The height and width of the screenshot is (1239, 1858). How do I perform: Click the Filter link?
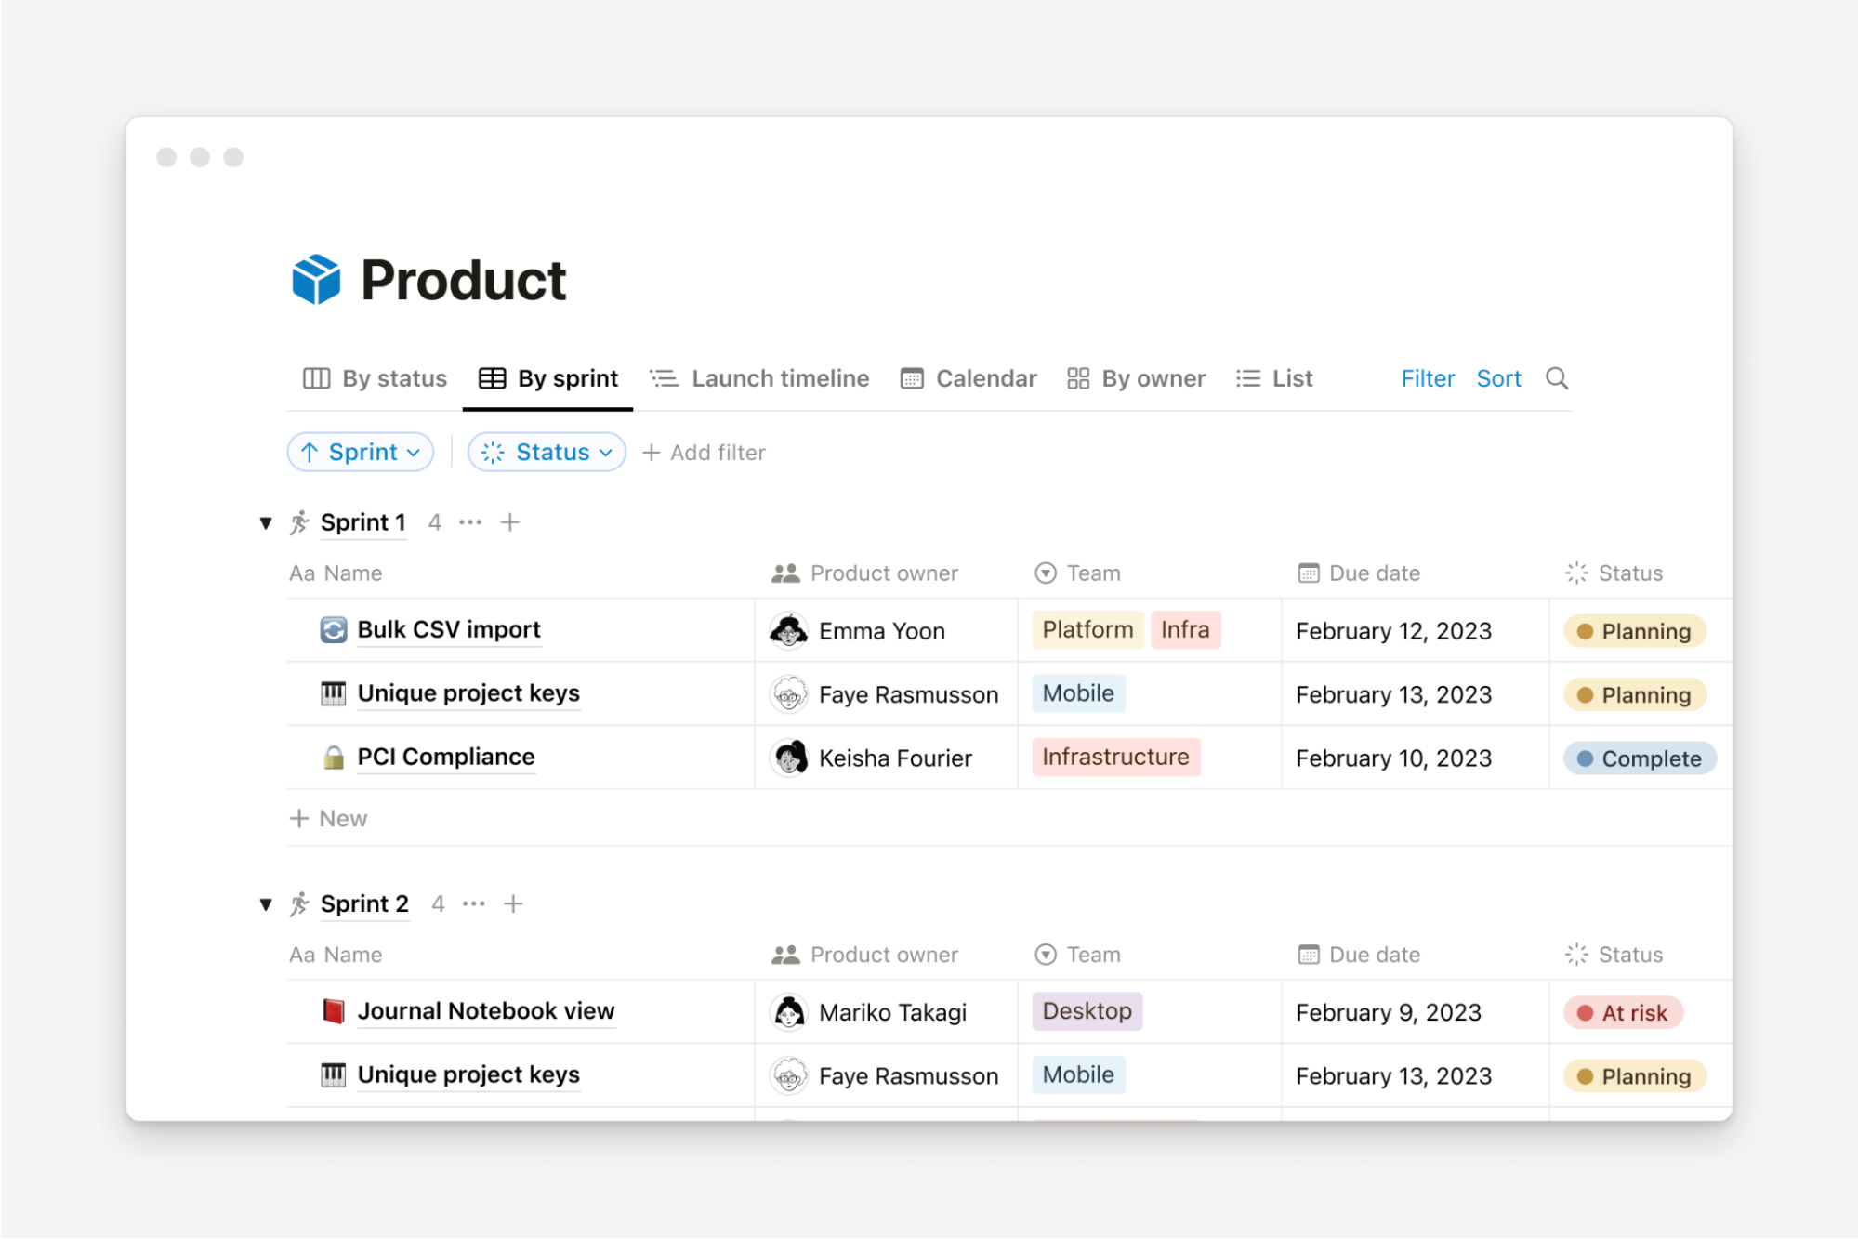tap(1427, 378)
